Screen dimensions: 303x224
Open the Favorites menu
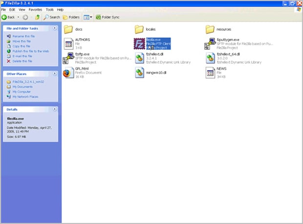(35, 9)
